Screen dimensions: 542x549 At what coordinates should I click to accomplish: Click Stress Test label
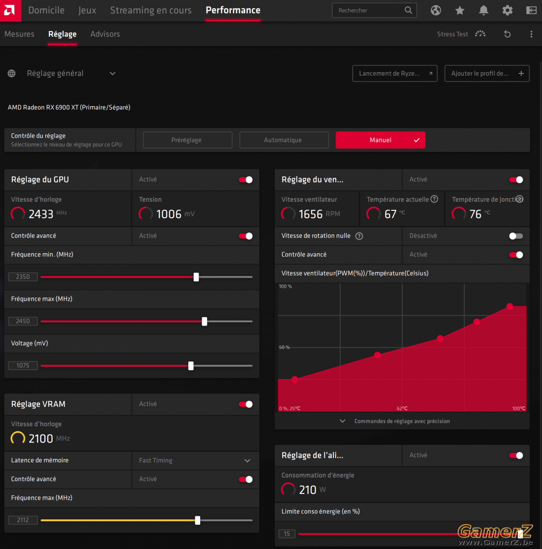click(452, 34)
